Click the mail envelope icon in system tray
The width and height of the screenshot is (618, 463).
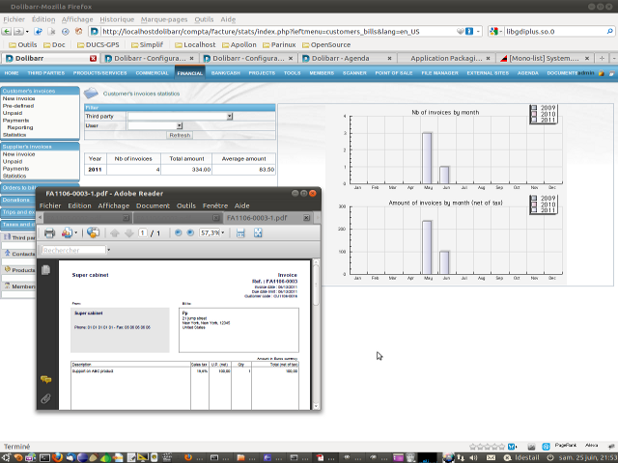(491, 457)
